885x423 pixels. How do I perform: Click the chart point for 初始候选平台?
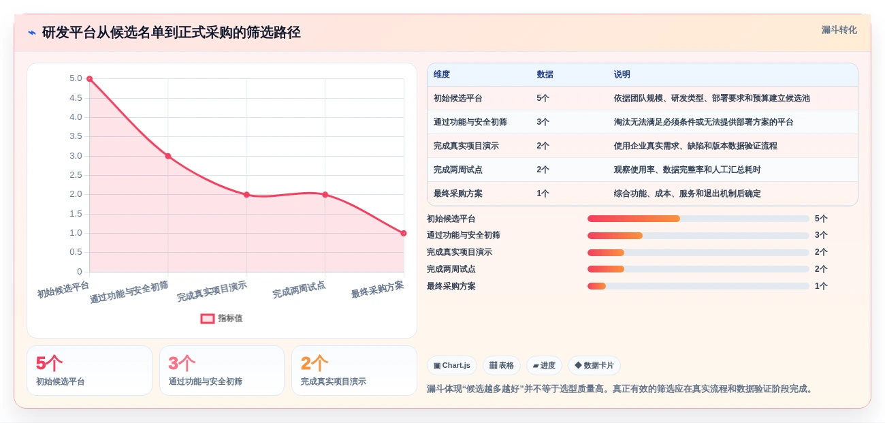click(89, 79)
